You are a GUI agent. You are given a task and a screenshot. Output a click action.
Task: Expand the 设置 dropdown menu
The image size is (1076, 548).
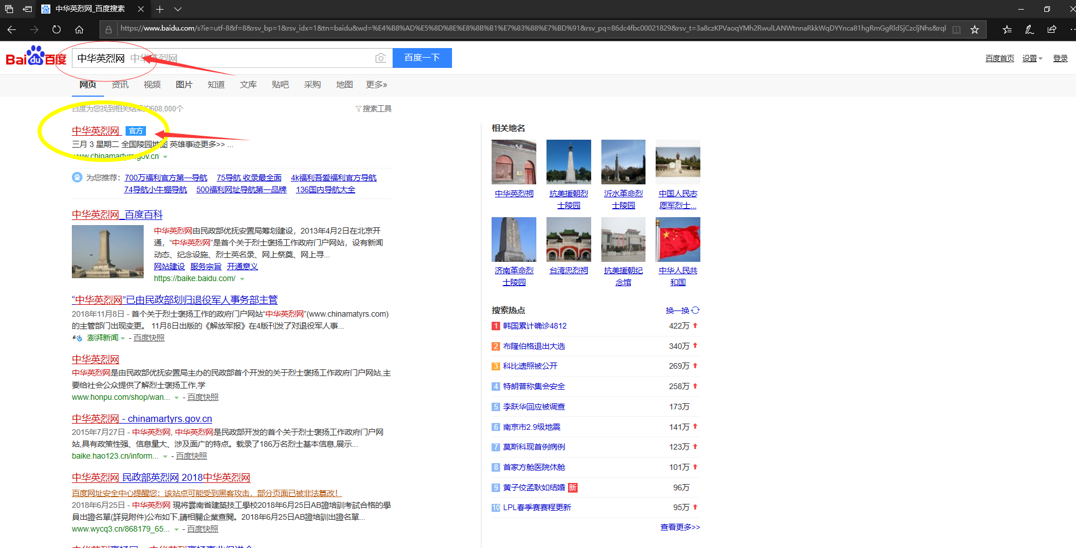pos(1032,58)
